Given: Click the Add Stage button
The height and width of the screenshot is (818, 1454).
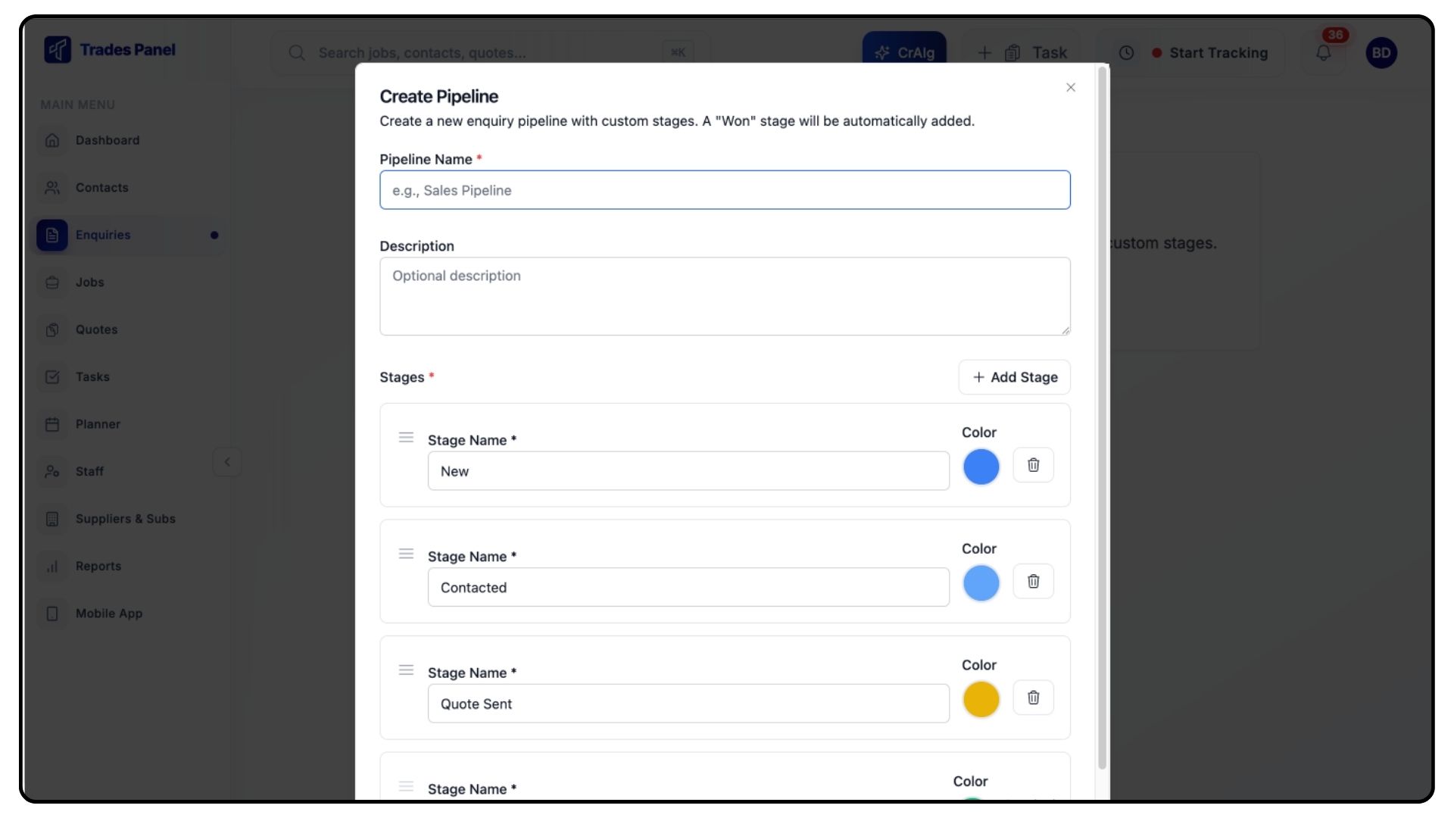Looking at the screenshot, I should pyautogui.click(x=1014, y=377).
